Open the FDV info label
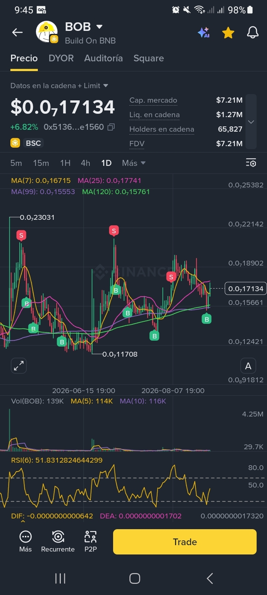The width and height of the screenshot is (267, 595). [x=137, y=144]
